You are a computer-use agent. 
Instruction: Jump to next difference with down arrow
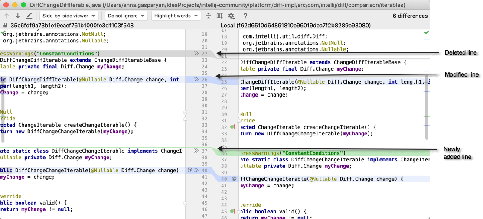point(18,16)
